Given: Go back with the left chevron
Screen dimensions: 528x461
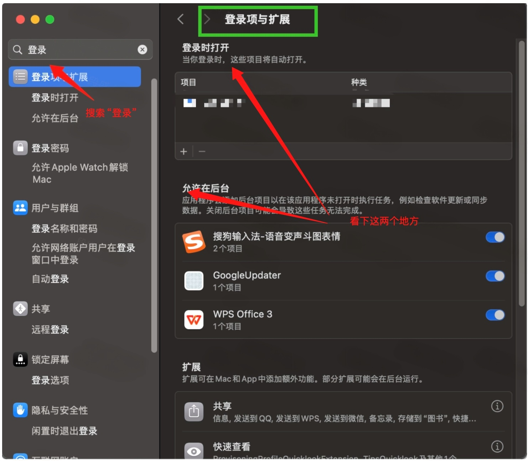Looking at the screenshot, I should pyautogui.click(x=181, y=19).
